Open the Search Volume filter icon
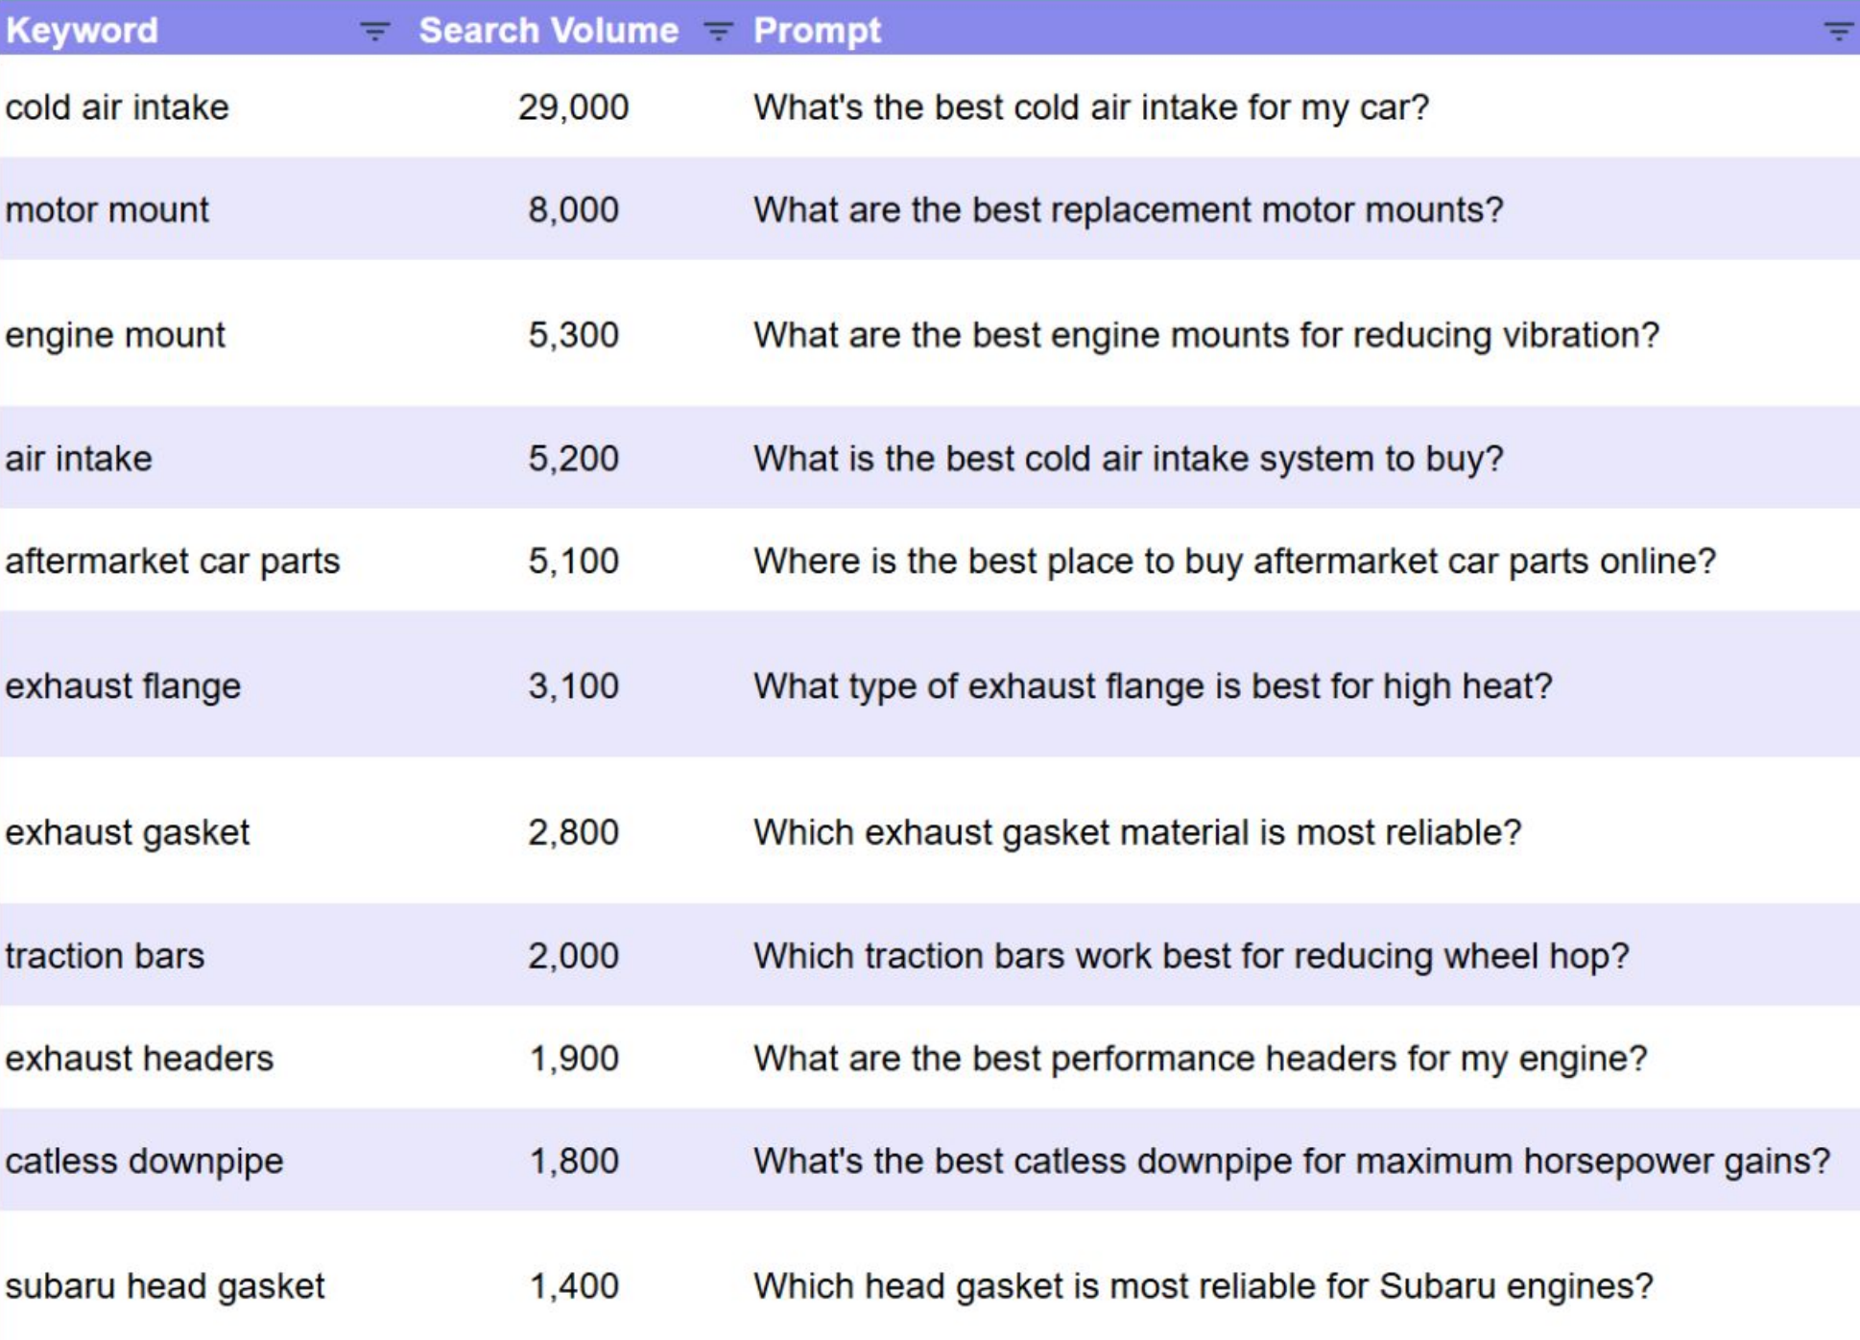The height and width of the screenshot is (1340, 1860). pos(718,32)
